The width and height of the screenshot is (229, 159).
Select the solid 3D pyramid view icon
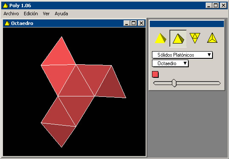(161, 38)
